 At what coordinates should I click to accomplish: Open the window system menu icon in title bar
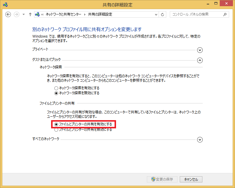click(x=5, y=4)
